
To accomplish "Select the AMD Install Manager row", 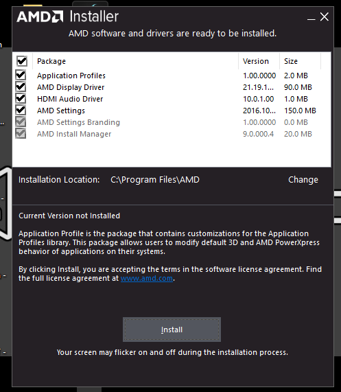I will pyautogui.click(x=172, y=134).
